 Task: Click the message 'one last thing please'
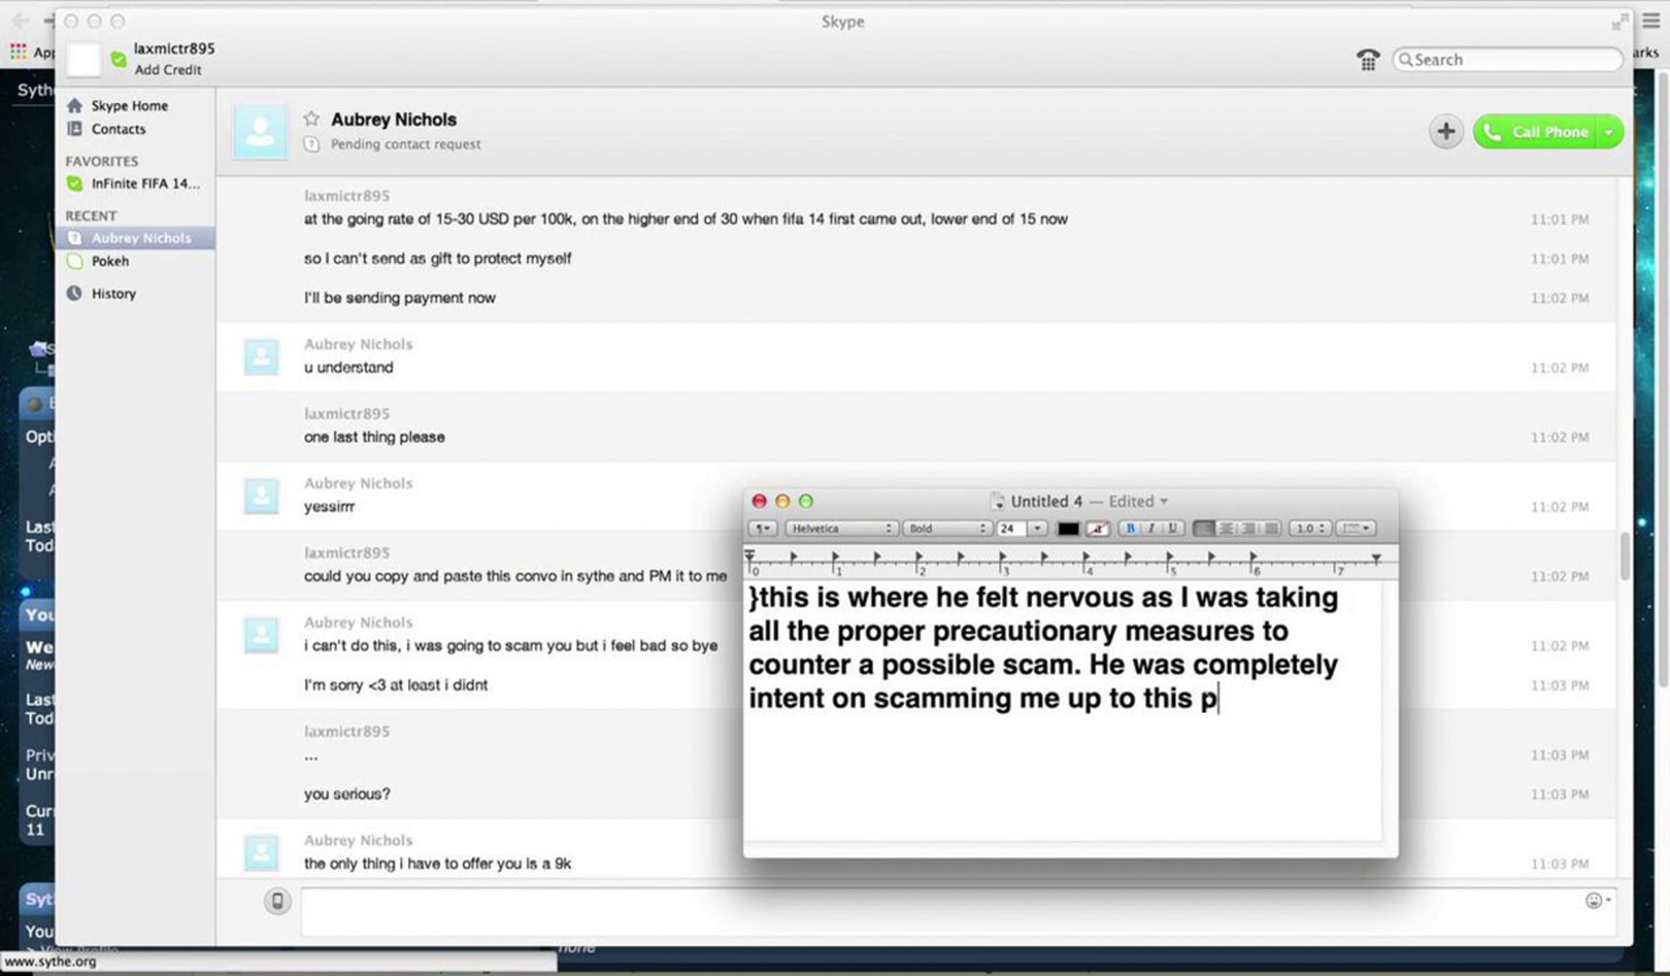click(374, 437)
